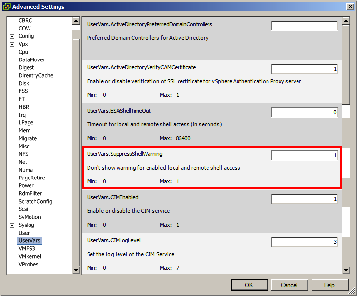This screenshot has width=357, height=296.
Task: Select the Digest category
Action: tap(26, 68)
